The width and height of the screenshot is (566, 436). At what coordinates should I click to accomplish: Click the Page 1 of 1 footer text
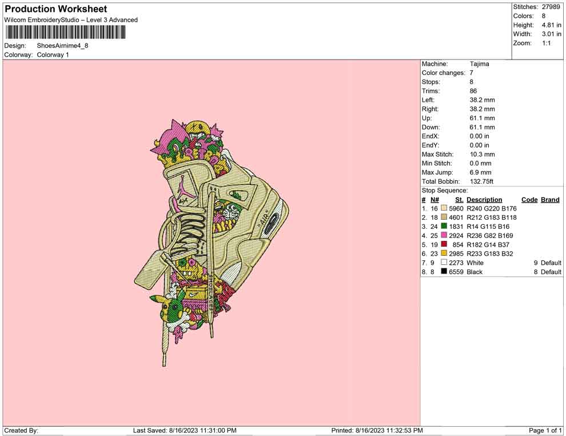545,430
